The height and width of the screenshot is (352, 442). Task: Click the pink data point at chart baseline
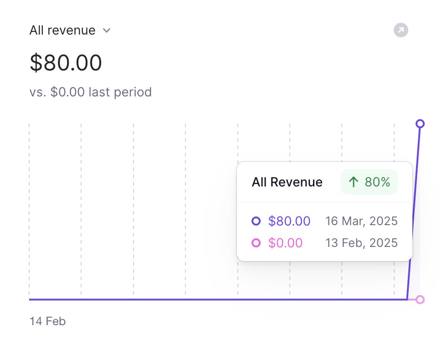pos(420,300)
